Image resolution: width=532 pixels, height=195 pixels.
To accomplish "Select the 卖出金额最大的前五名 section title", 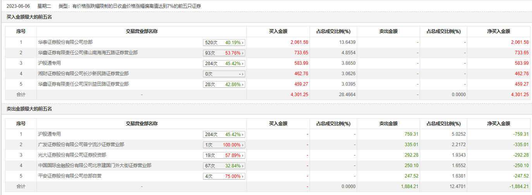I will 29,109.
